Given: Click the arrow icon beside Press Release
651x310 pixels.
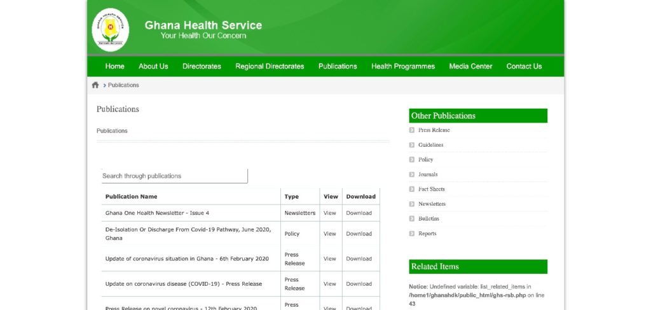Looking at the screenshot, I should pyautogui.click(x=412, y=130).
